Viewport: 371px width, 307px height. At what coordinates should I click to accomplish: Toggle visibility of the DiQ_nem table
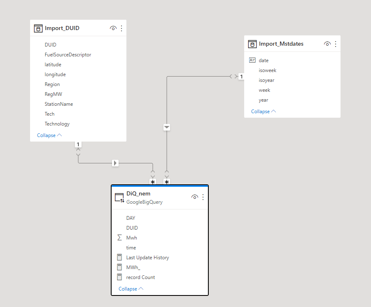tap(194, 197)
